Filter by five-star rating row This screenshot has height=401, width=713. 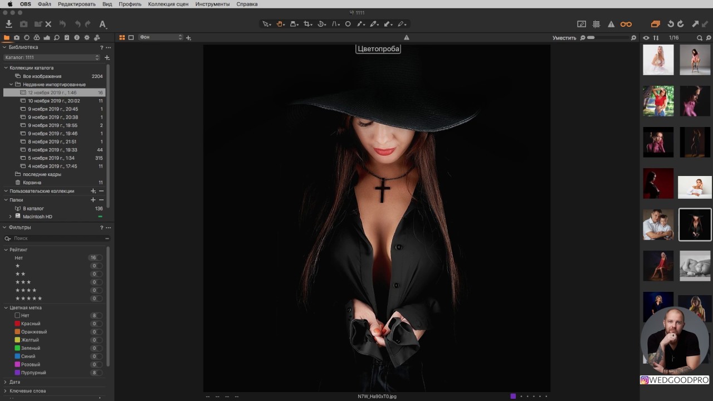point(54,299)
